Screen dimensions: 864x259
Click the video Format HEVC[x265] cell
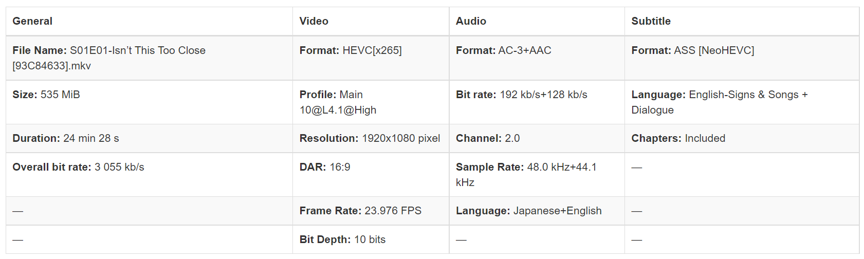point(371,58)
